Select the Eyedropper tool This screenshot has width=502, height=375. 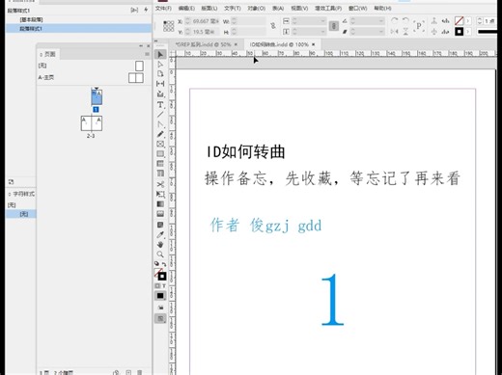tap(160, 234)
